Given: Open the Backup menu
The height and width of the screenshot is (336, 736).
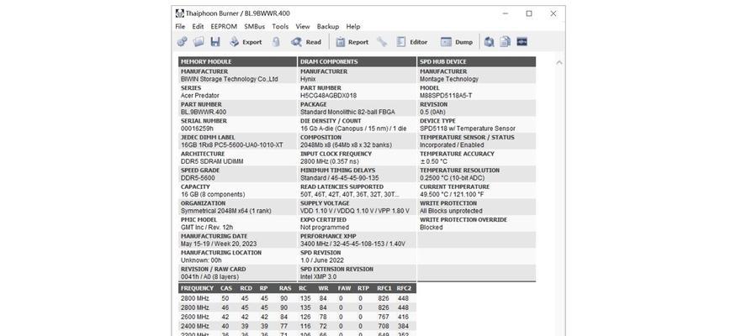Looking at the screenshot, I should point(328,27).
